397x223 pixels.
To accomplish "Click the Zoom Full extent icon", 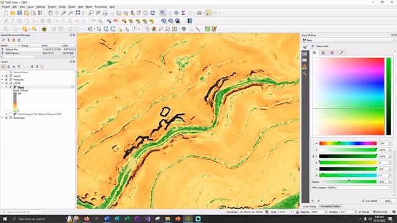I will pos(78,13).
